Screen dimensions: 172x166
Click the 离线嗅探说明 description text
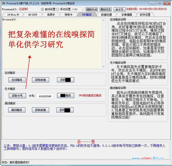tap(138, 105)
